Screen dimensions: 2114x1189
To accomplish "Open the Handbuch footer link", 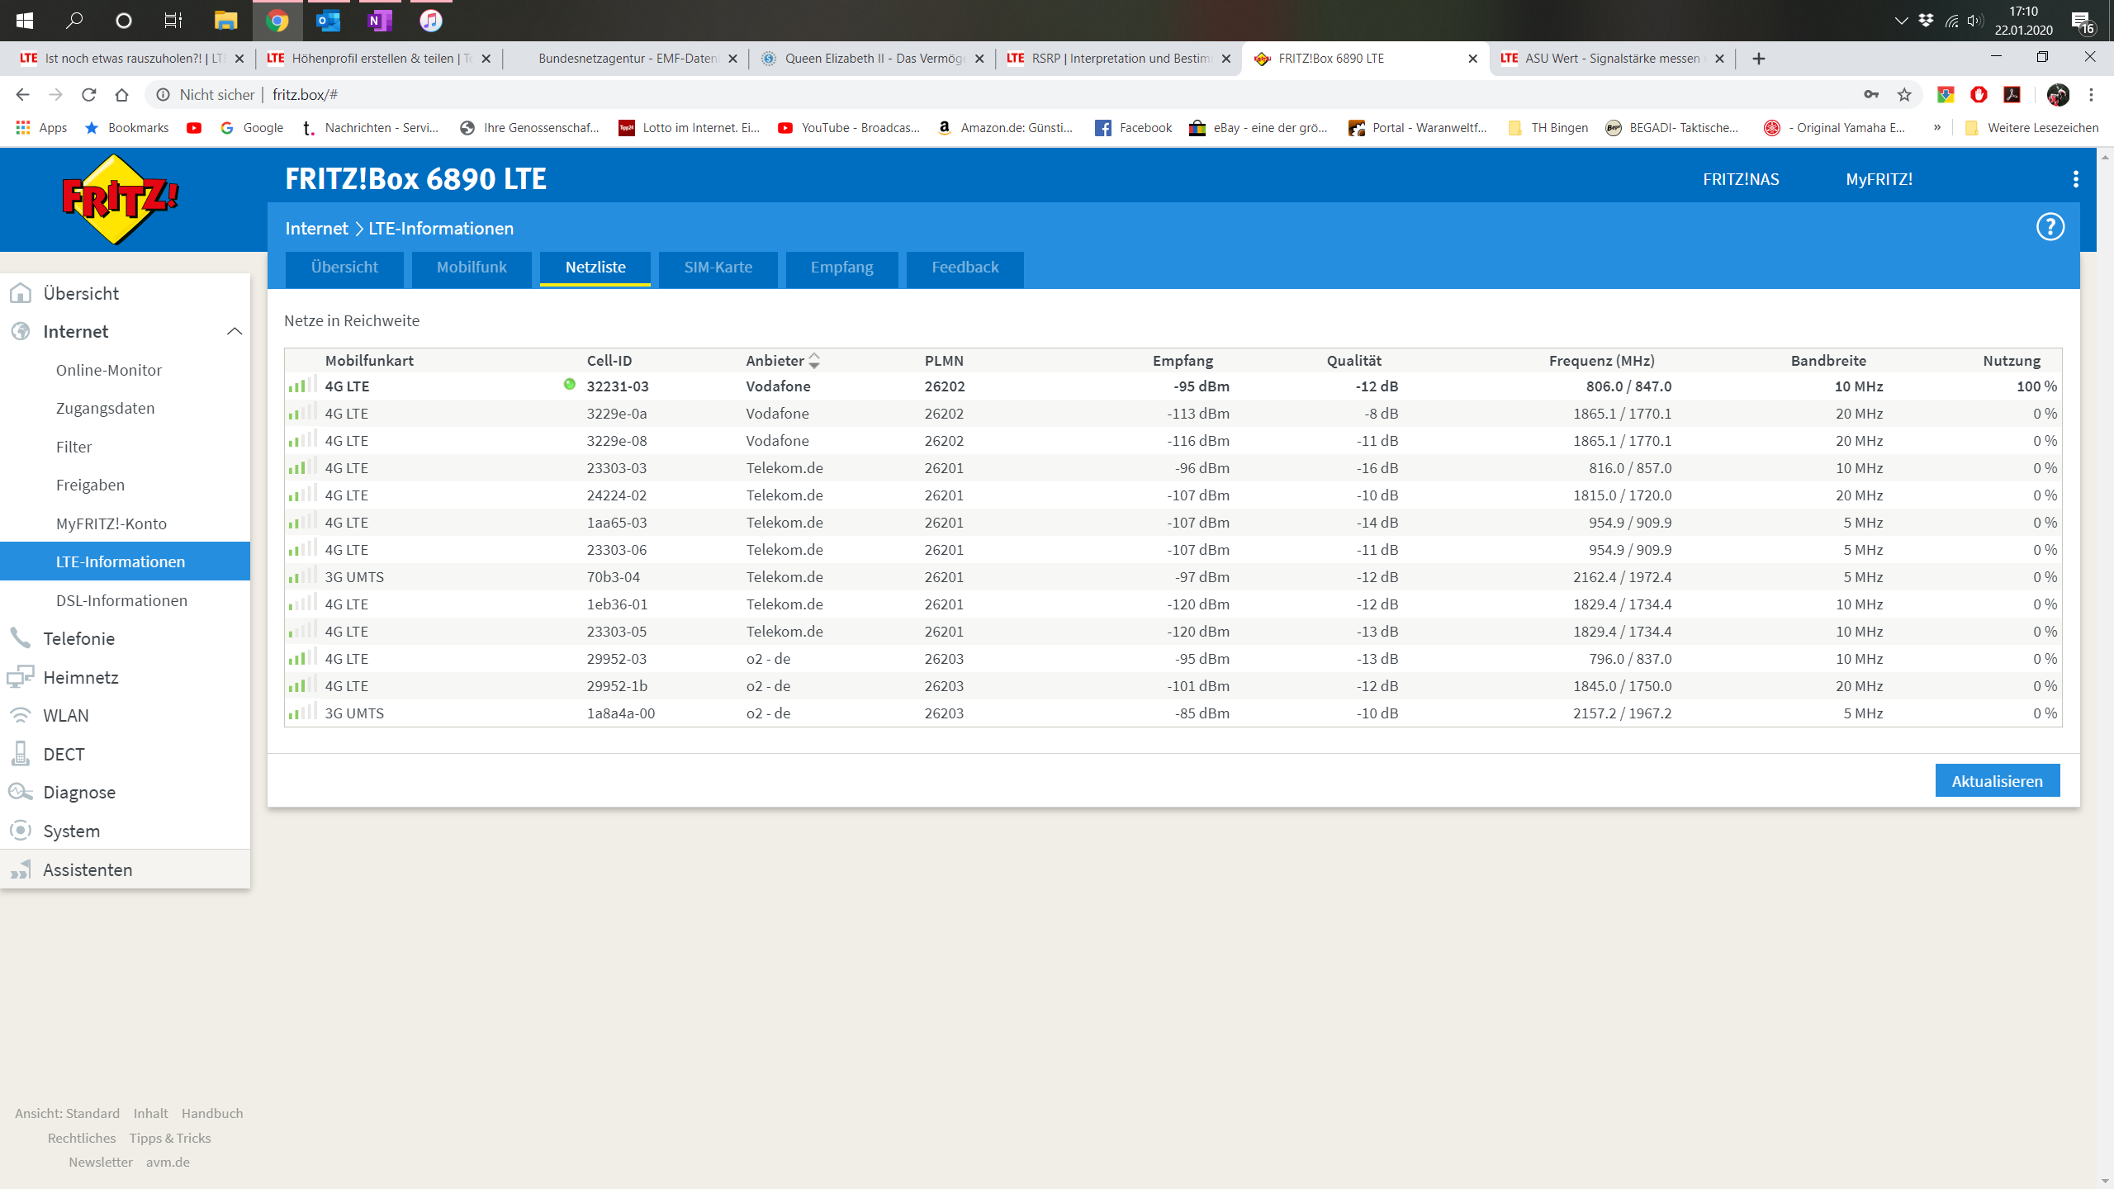I will pyautogui.click(x=212, y=1113).
